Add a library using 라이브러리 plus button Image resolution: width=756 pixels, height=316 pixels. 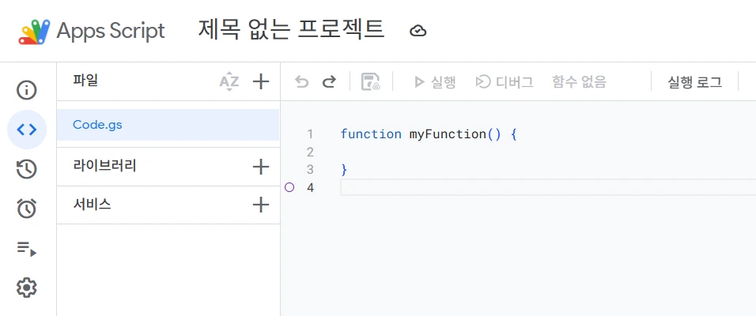click(x=260, y=167)
